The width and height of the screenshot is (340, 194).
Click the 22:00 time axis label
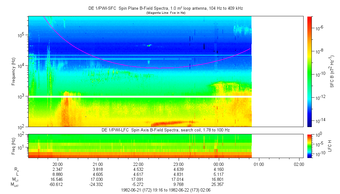coord(138,164)
